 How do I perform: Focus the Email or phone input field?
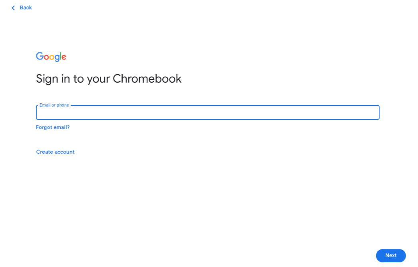tap(208, 112)
